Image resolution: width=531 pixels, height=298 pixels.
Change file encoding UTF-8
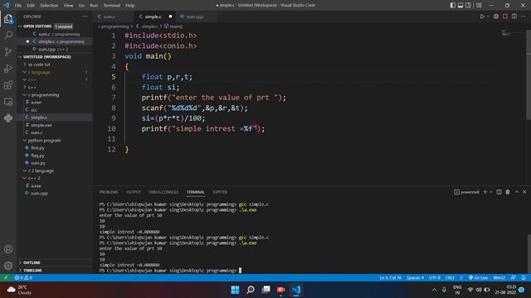click(435, 278)
